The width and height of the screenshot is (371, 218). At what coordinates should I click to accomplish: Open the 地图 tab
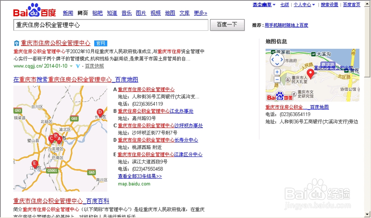point(170,13)
